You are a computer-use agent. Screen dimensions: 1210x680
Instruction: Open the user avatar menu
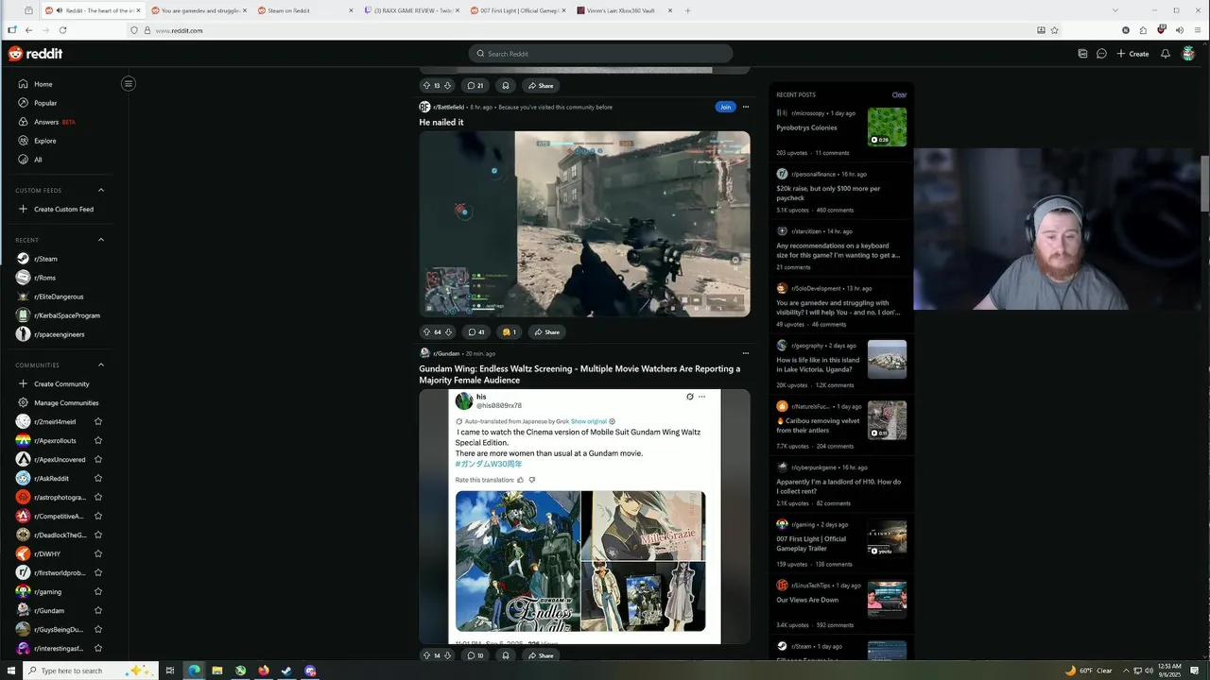click(1188, 54)
